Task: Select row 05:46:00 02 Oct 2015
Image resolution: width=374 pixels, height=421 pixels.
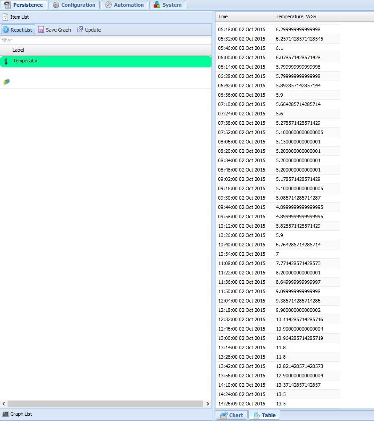Action: click(x=278, y=48)
